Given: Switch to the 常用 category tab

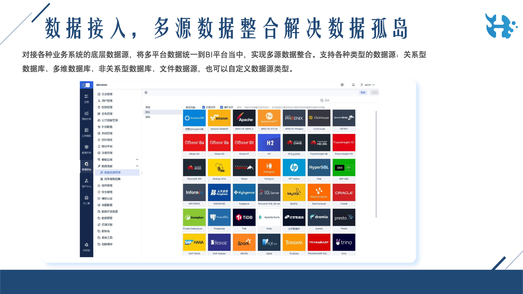Looking at the screenshot, I should (148, 107).
